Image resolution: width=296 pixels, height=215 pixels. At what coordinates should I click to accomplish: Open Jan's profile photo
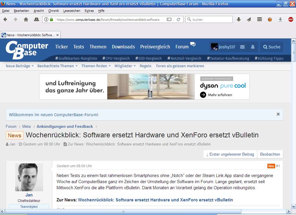coord(29,177)
